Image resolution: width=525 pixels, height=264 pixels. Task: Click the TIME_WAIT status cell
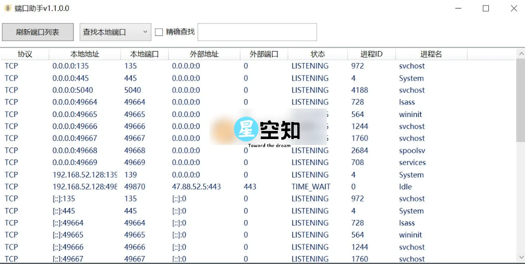pos(311,187)
